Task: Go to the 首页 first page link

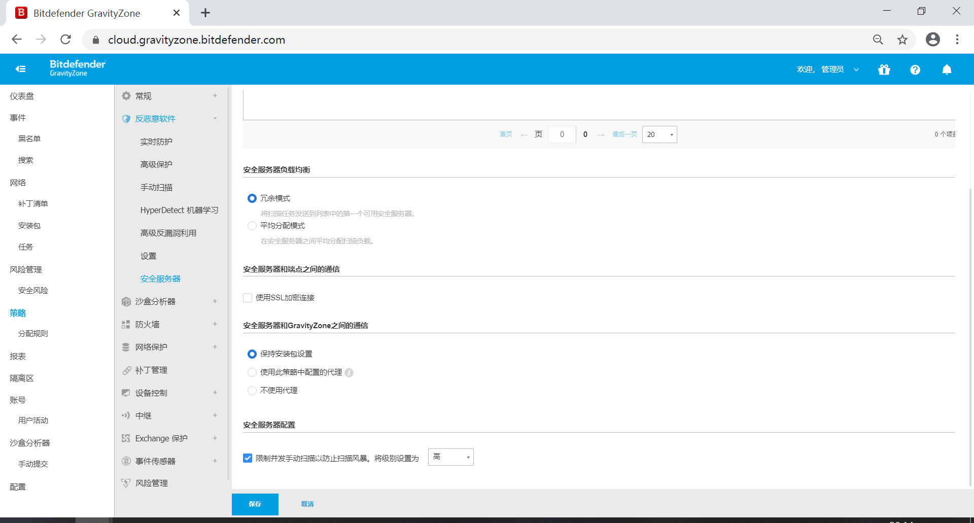Action: [x=506, y=134]
